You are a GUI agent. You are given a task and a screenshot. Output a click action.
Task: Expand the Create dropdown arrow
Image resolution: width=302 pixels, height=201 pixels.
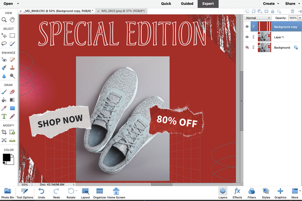[278, 4]
